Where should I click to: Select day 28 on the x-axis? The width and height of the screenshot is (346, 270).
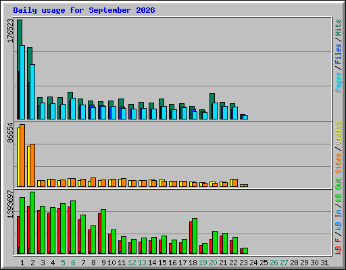pyautogui.click(x=294, y=263)
